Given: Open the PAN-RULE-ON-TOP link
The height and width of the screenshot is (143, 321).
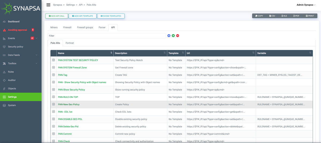Looking at the screenshot, I should point(68,97).
